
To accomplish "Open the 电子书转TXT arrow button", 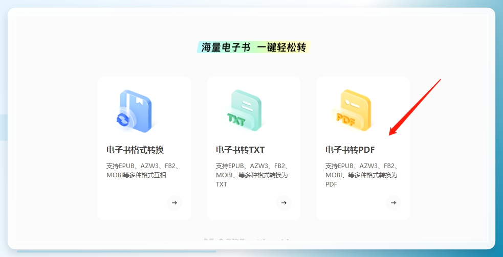I will [x=284, y=203].
